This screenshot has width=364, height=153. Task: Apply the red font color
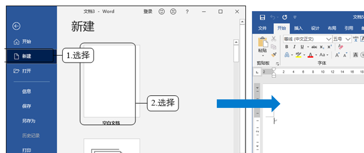tap(311, 55)
